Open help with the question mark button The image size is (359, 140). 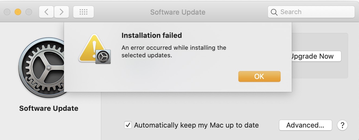coord(342,125)
